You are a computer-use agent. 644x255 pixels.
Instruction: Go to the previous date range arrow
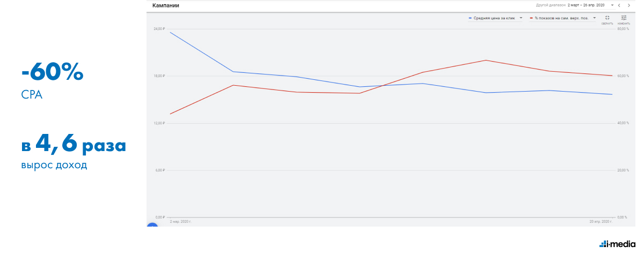pos(620,5)
